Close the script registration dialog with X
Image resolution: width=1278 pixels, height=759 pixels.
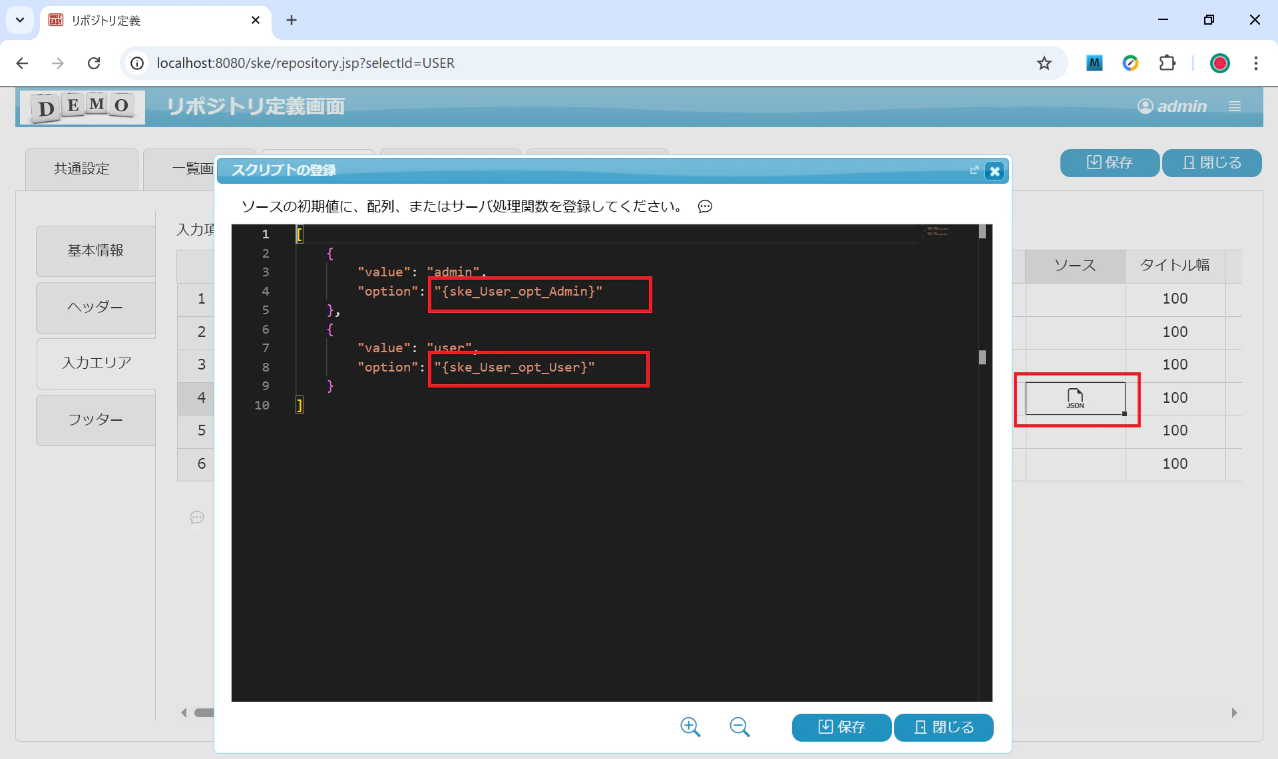(x=994, y=171)
